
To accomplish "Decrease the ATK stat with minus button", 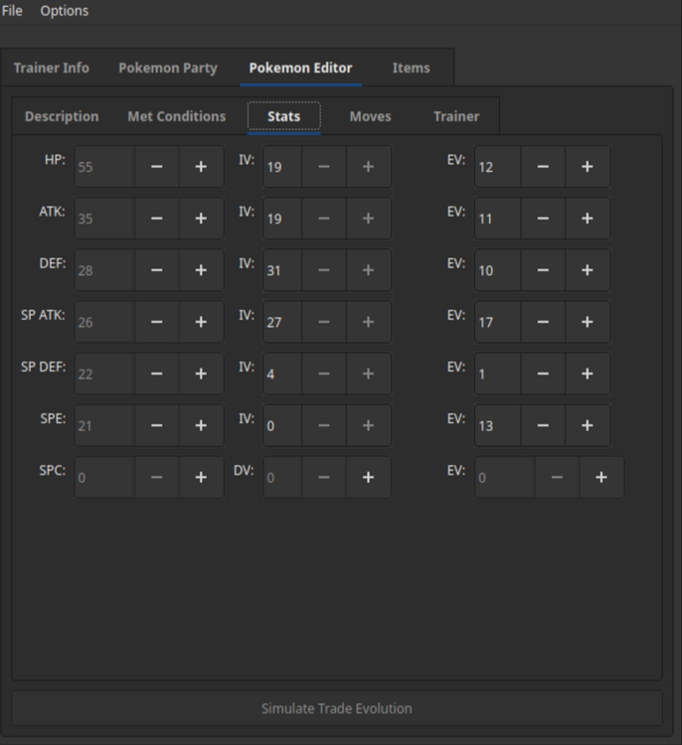I will pyautogui.click(x=157, y=219).
